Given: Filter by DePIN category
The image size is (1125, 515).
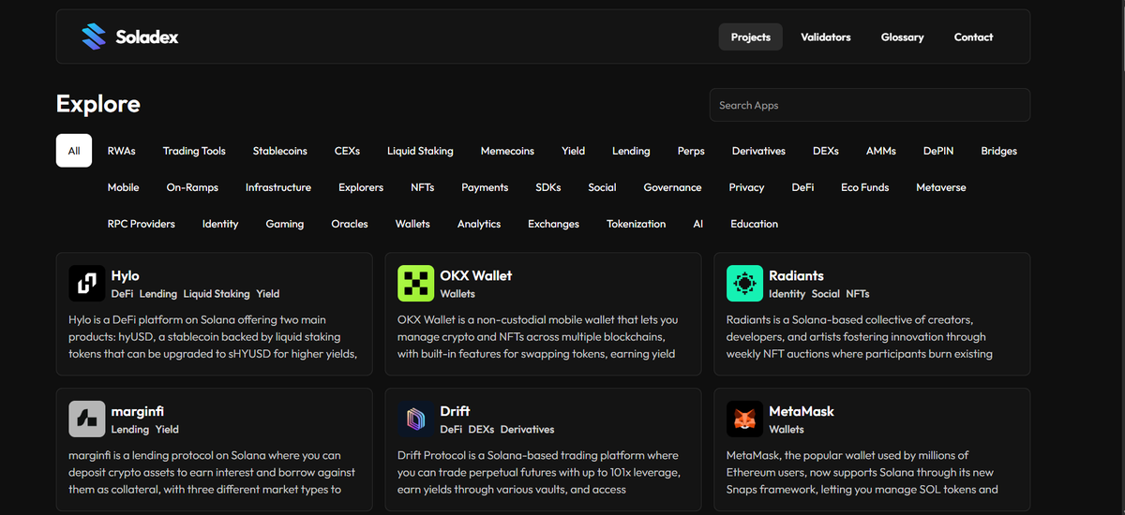Looking at the screenshot, I should click(x=937, y=151).
